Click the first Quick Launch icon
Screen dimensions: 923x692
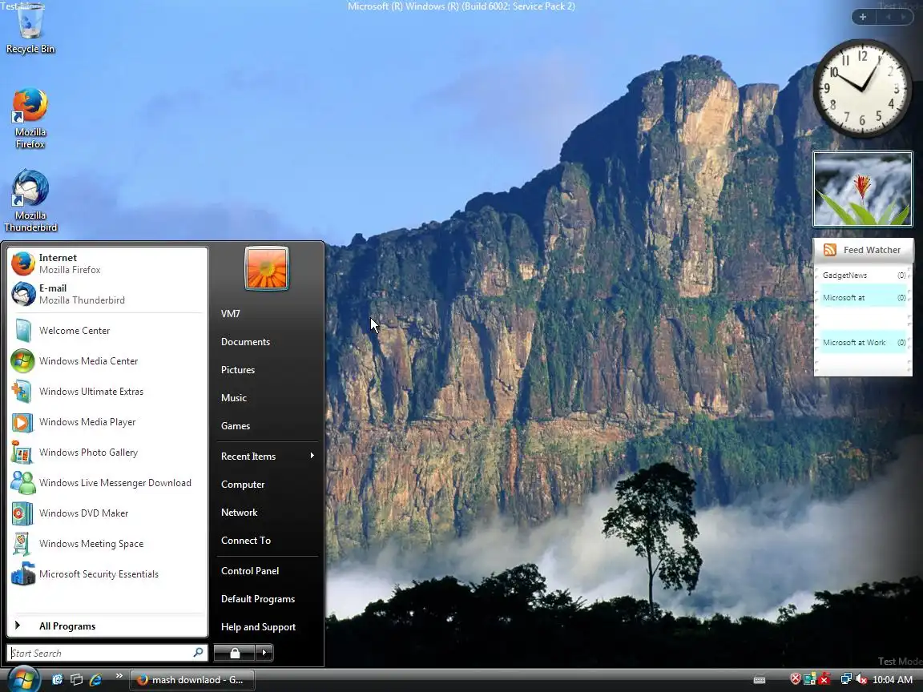58,680
